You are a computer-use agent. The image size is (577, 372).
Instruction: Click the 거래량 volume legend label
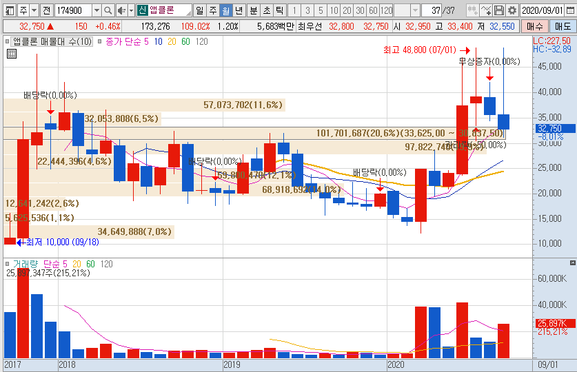point(26,264)
